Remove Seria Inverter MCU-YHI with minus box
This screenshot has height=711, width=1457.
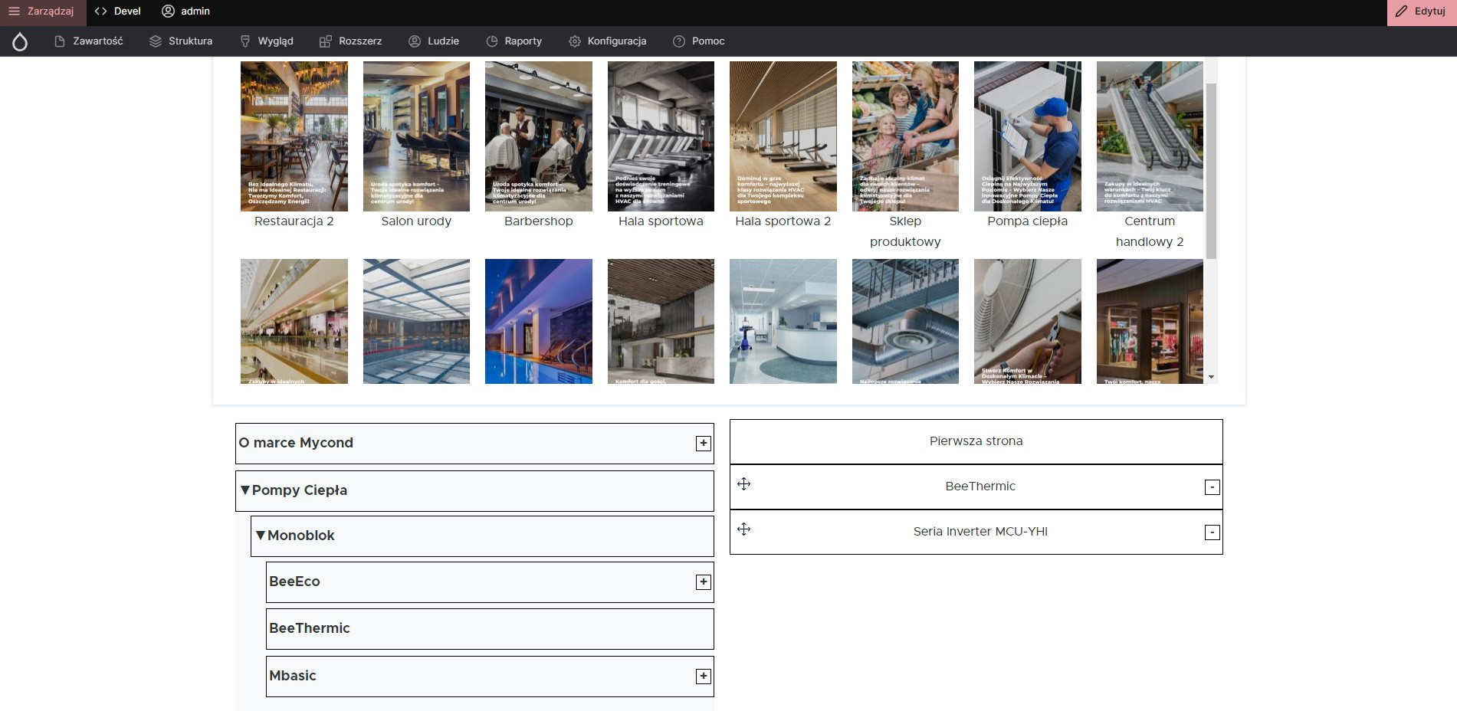1212,532
